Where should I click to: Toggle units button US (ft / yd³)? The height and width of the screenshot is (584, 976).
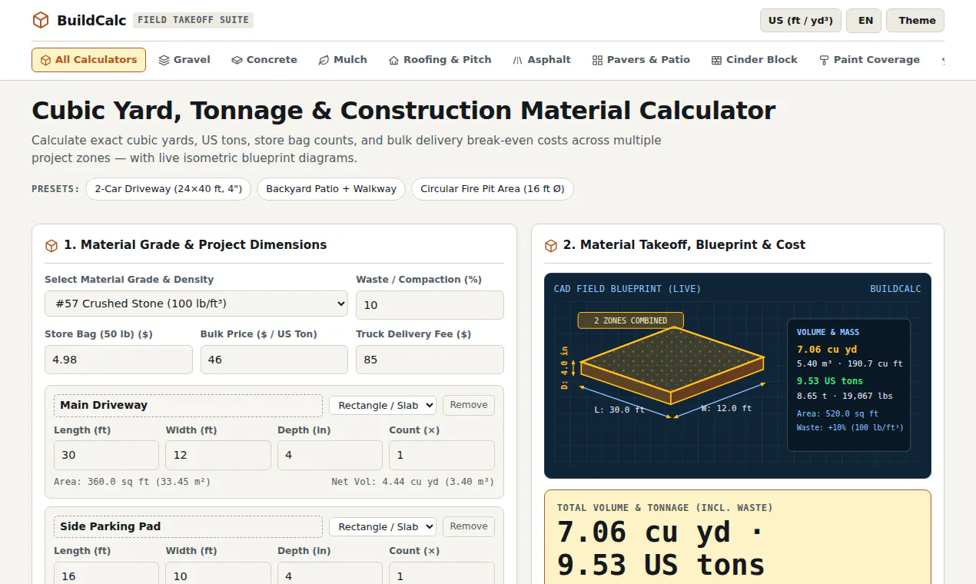coord(801,21)
